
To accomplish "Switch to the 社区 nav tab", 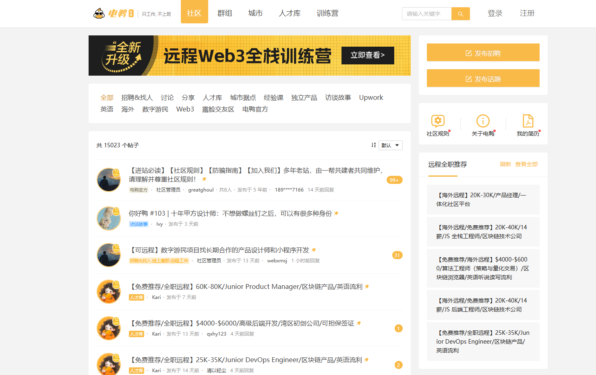I will [x=194, y=12].
